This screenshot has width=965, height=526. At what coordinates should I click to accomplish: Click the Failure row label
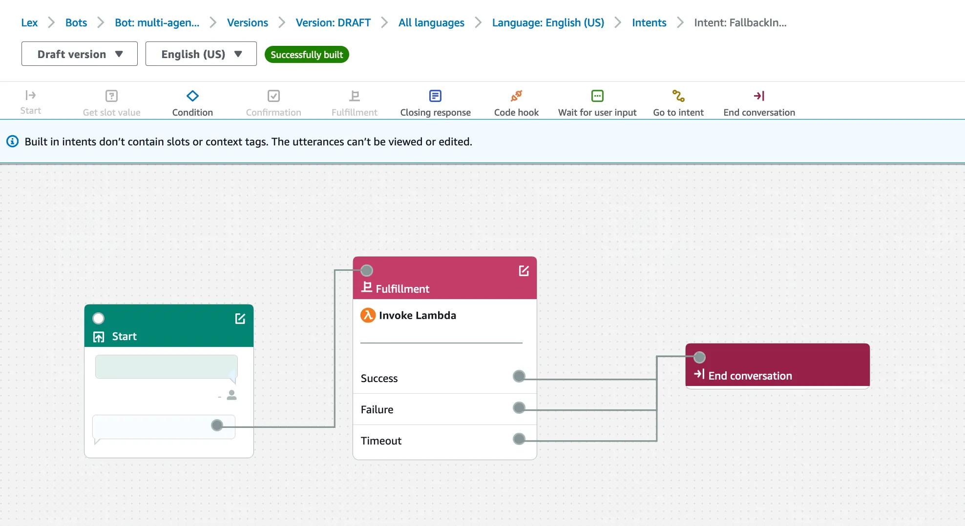(377, 409)
